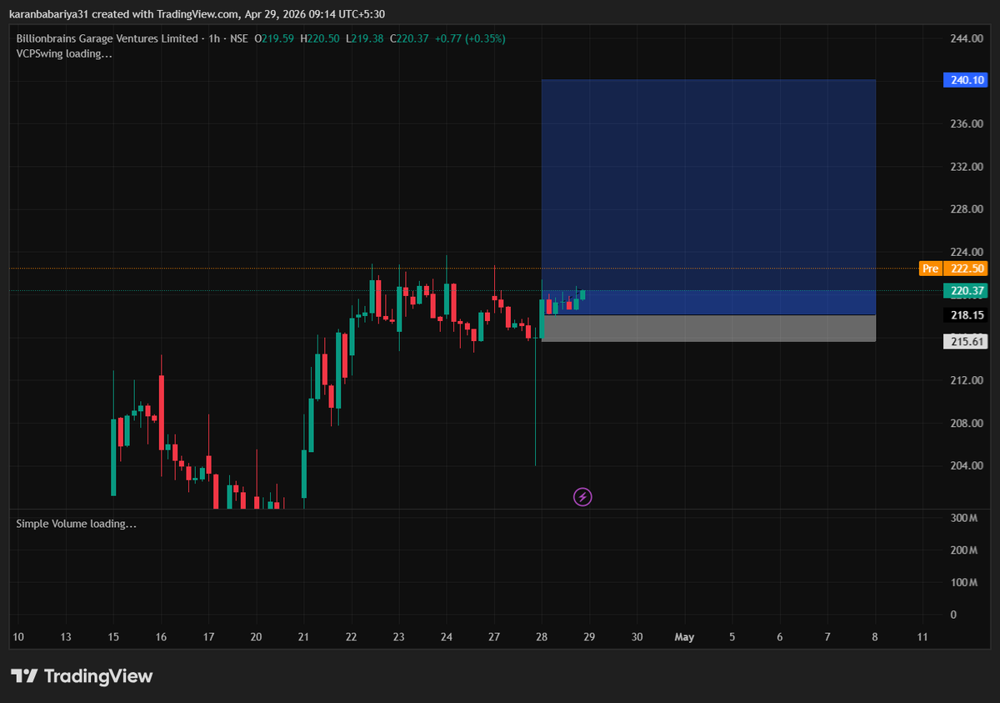This screenshot has width=1000, height=703.
Task: Select the May label on the date axis
Action: tap(684, 636)
